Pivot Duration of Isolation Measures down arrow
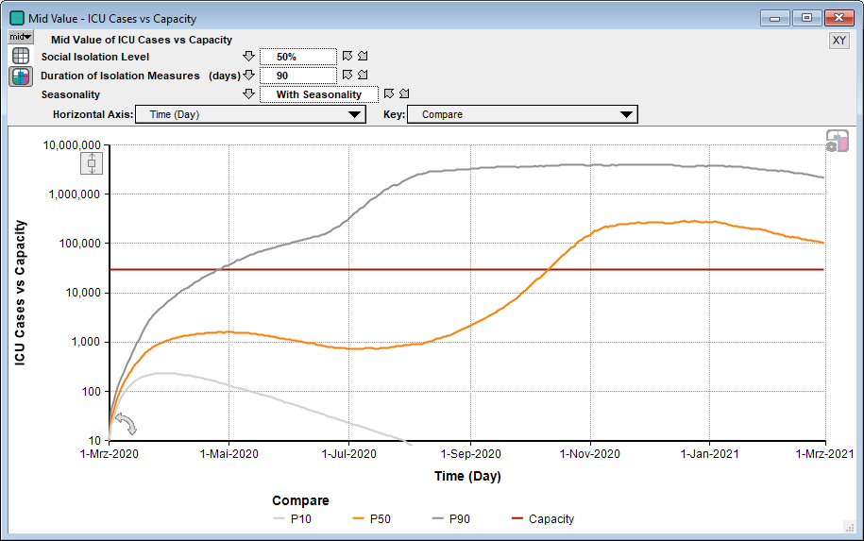 (248, 75)
